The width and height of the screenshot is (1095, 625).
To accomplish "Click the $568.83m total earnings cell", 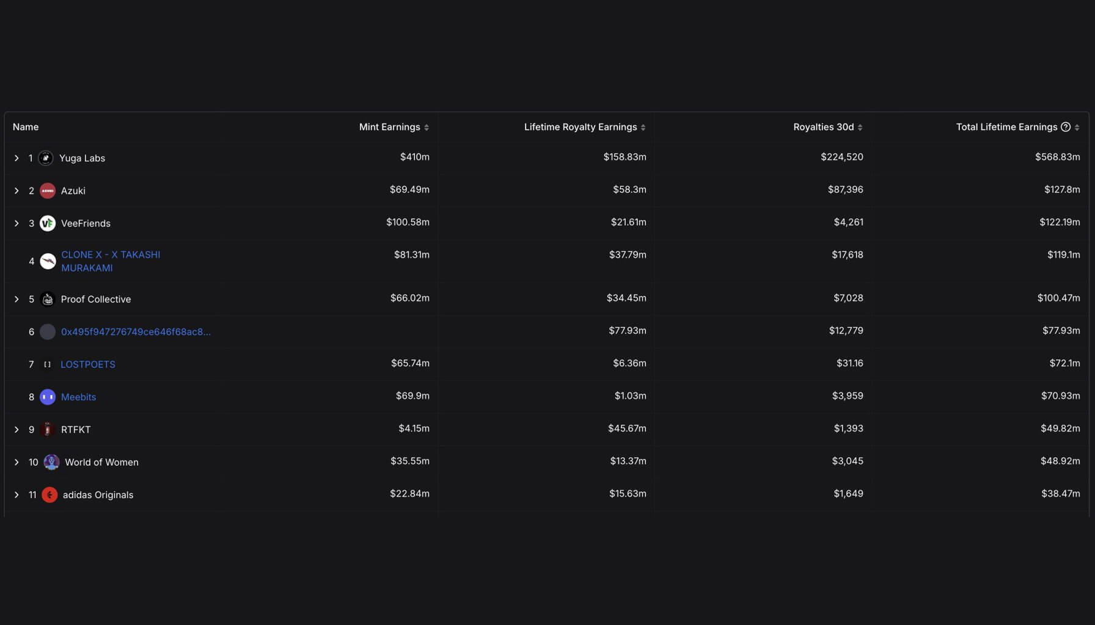I will [1058, 157].
